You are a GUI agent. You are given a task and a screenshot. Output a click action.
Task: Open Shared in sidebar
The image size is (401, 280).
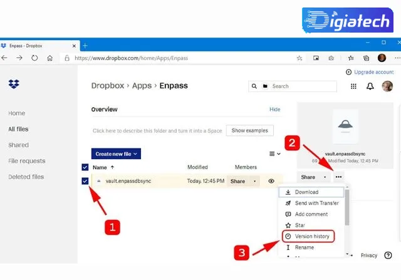pyautogui.click(x=18, y=145)
